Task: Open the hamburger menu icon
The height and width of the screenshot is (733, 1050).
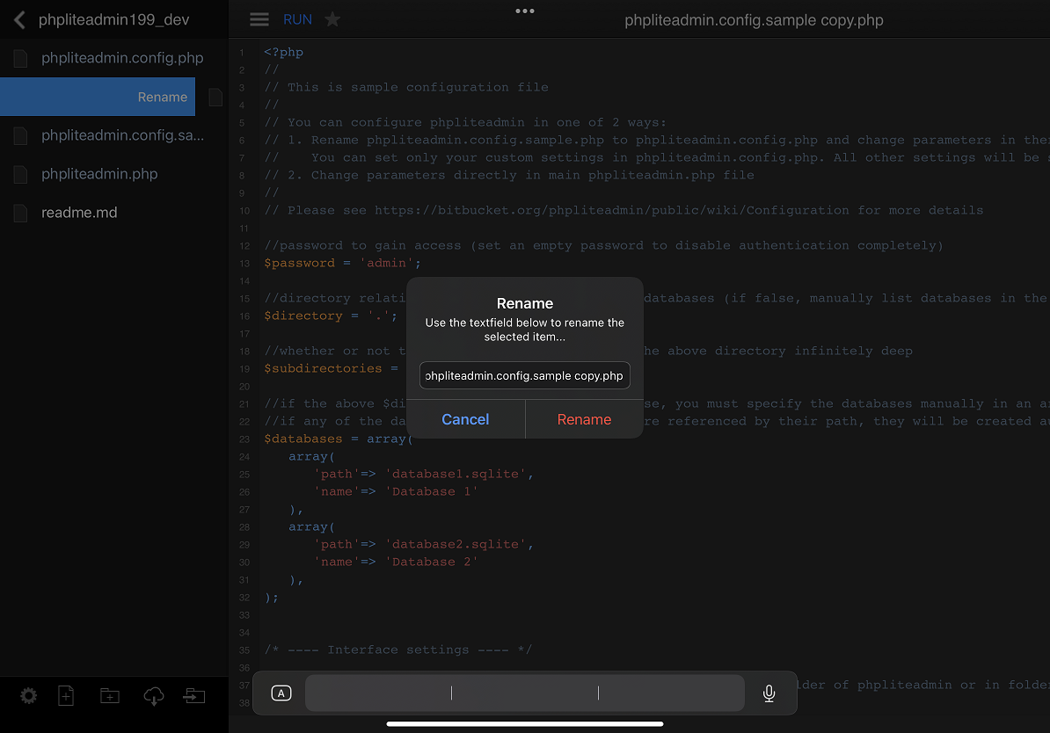Action: 259,19
